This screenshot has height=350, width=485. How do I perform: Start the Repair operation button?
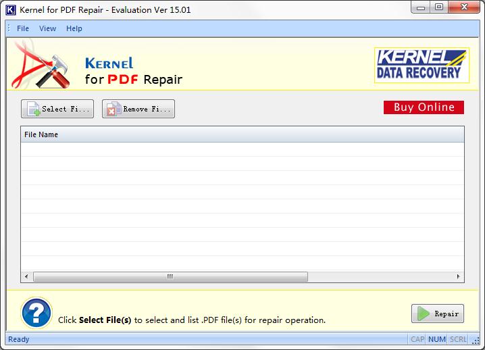(437, 314)
